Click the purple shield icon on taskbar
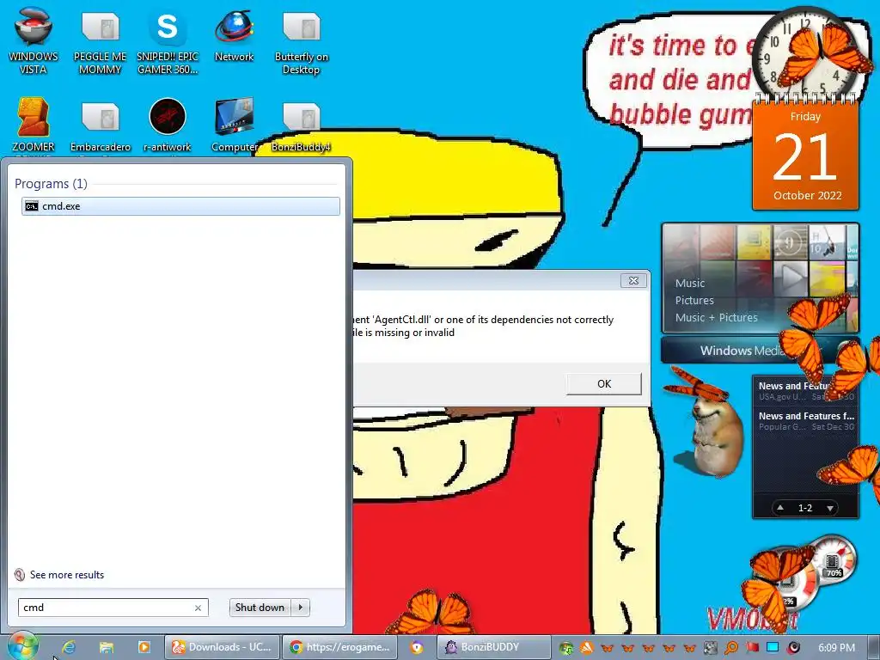880x660 pixels. [x=417, y=647]
